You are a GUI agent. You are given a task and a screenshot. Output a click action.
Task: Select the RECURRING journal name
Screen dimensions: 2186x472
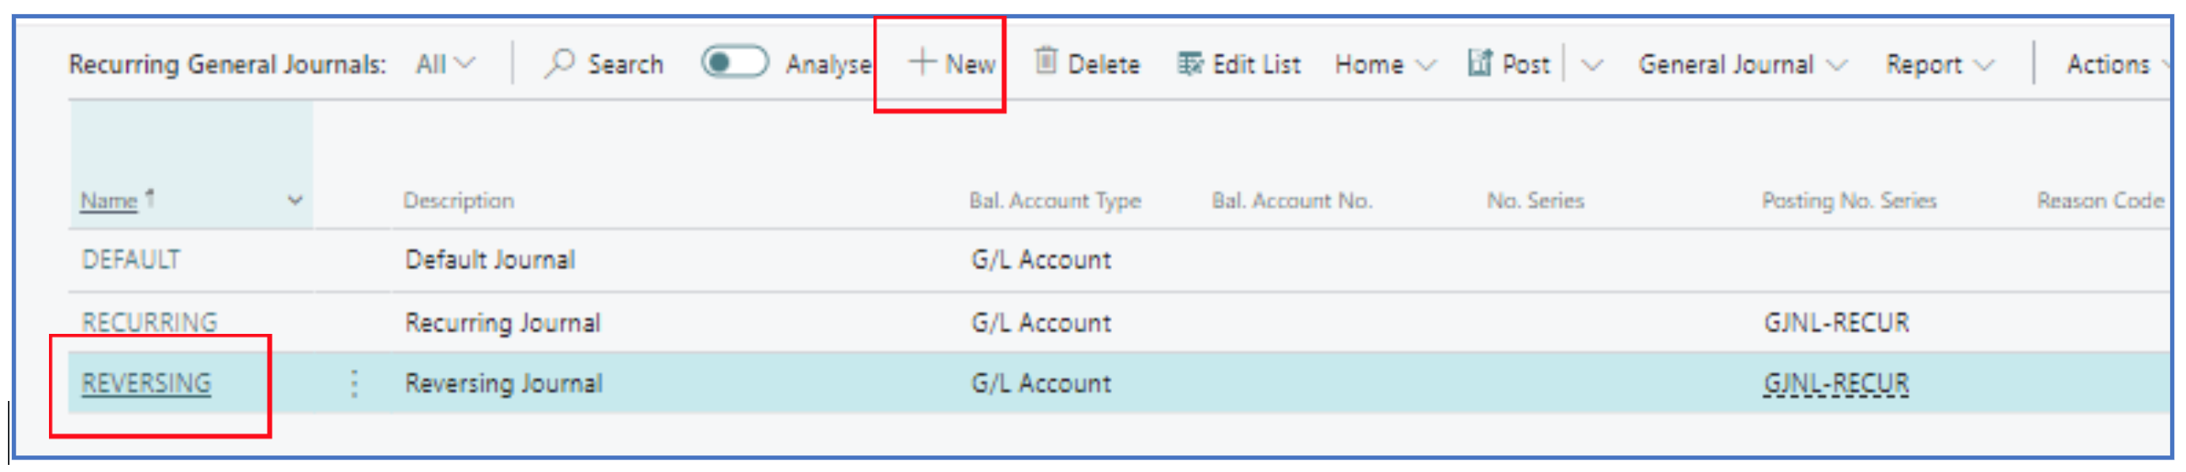[x=149, y=323]
